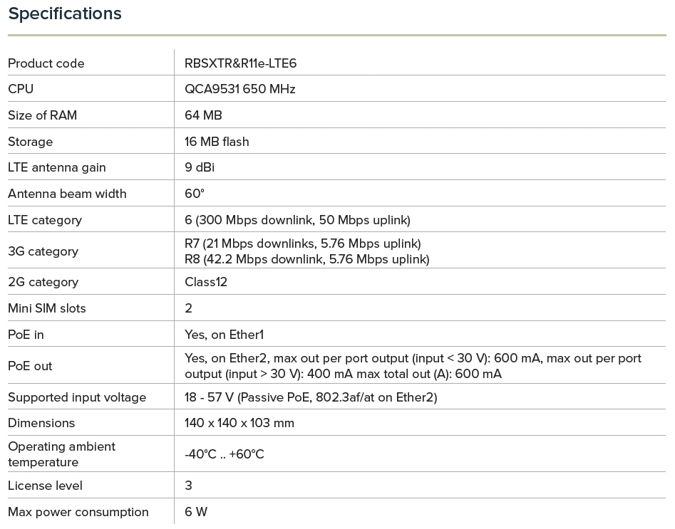Select the PoE in 'Yes, on Ether1' value
Image resolution: width=675 pixels, height=529 pixels.
[x=224, y=335]
